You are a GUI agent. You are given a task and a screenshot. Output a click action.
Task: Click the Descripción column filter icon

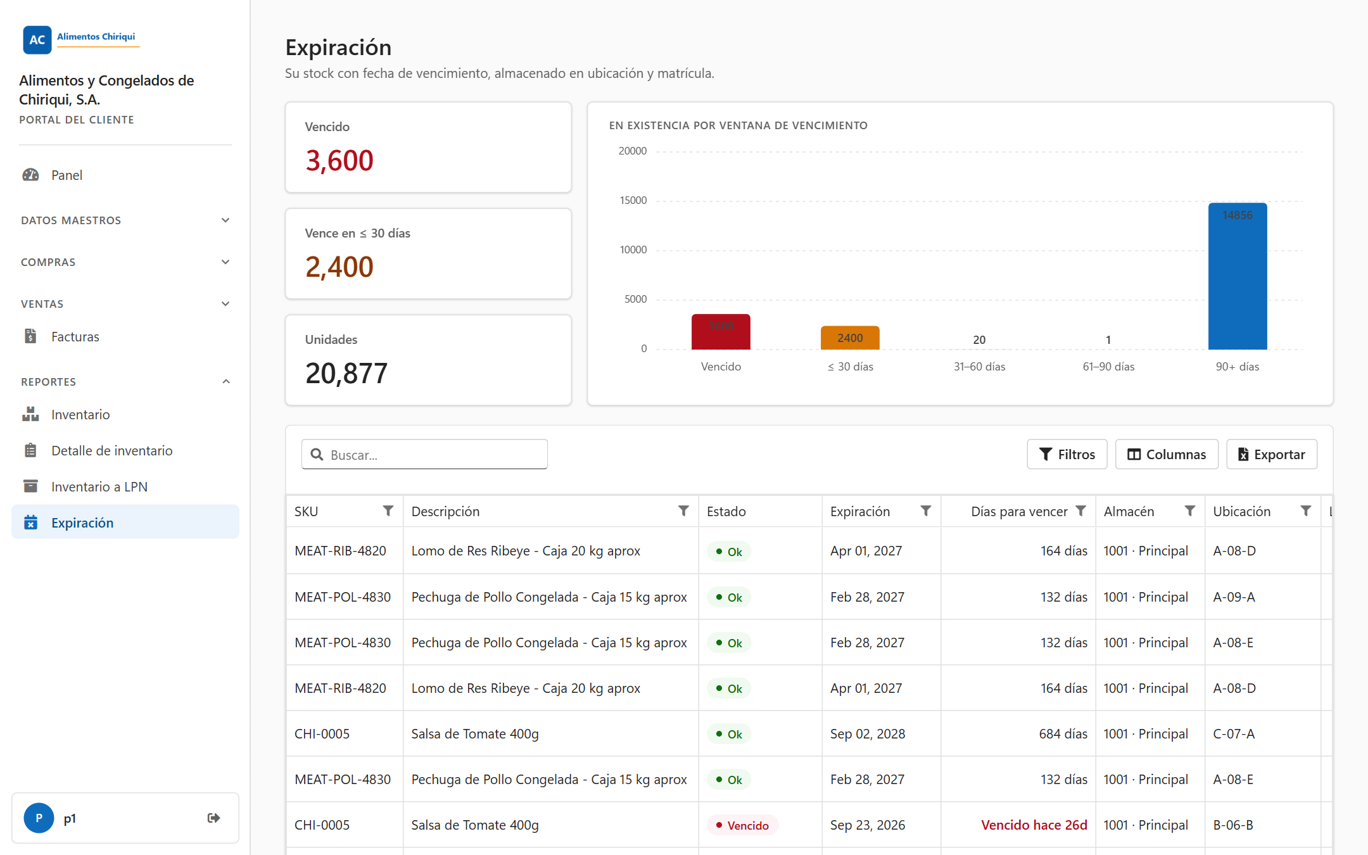click(x=683, y=510)
